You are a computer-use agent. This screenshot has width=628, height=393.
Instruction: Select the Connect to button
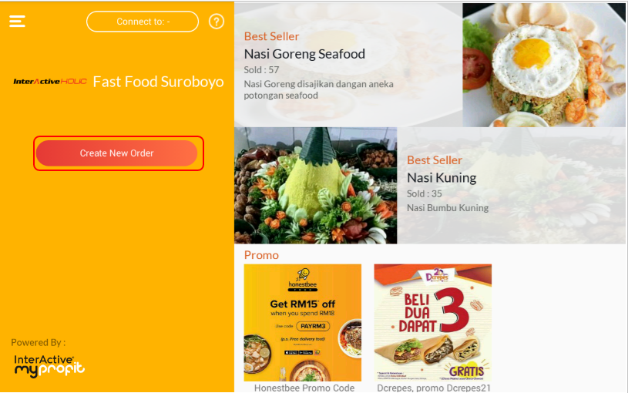tap(143, 22)
